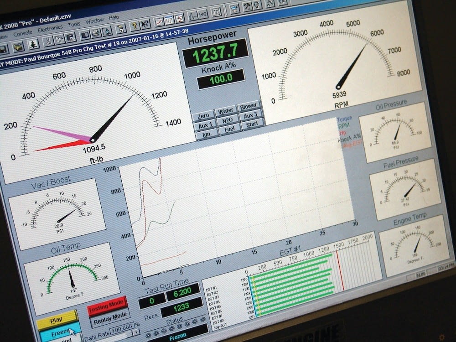
Task: Click the cyan Freeze button
Action: click(x=60, y=333)
